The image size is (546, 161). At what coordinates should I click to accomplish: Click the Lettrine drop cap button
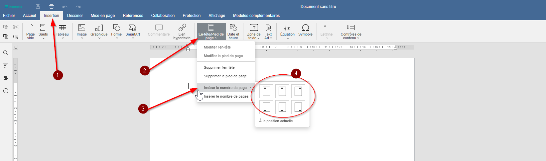327,32
